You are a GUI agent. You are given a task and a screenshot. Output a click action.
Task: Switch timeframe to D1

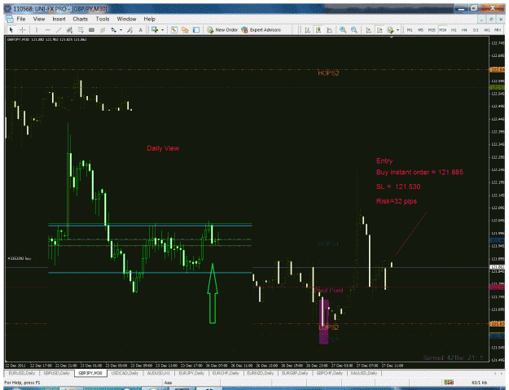(x=476, y=30)
